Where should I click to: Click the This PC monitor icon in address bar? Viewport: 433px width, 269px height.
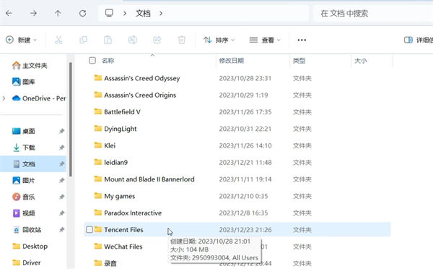pyautogui.click(x=109, y=13)
